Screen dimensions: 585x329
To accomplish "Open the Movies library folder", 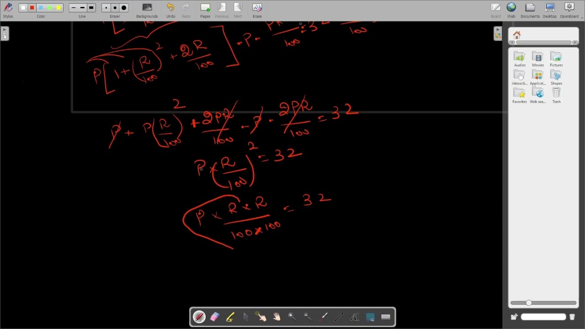I will pos(538,59).
